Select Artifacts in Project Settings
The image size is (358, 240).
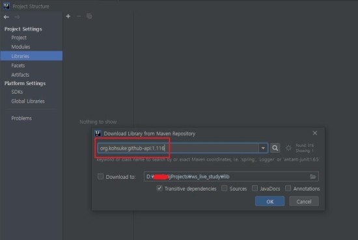click(x=20, y=75)
